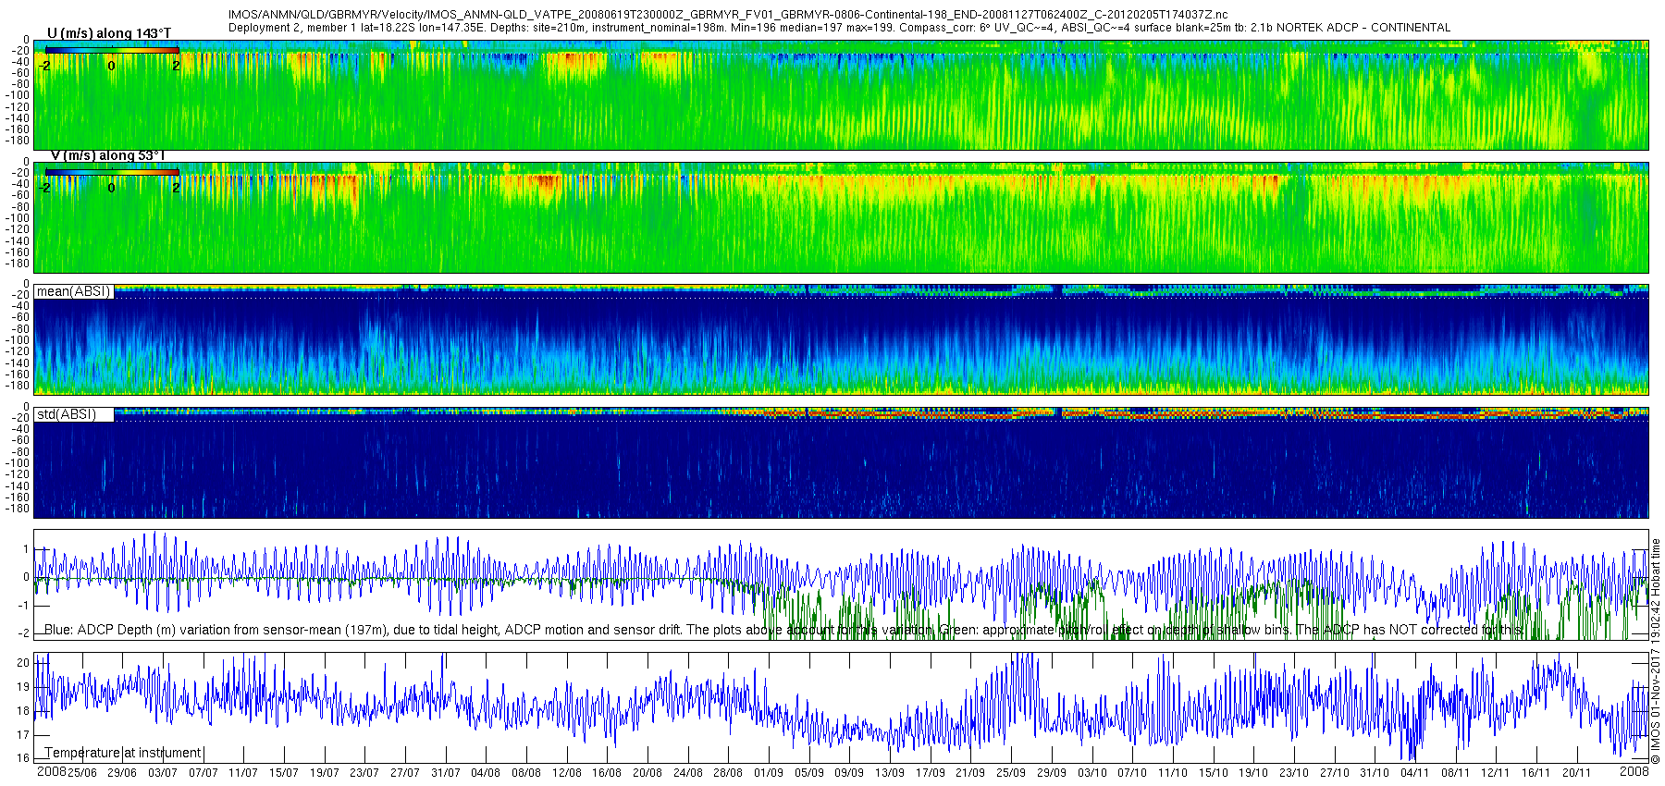
Task: Click the '19/10' date tick label
Action: click(1253, 772)
